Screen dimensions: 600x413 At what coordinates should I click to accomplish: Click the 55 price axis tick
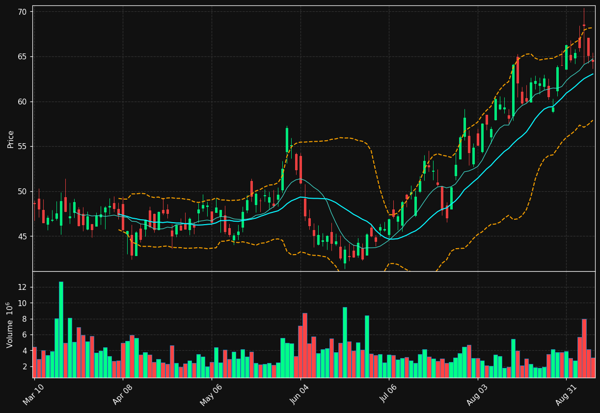pyautogui.click(x=23, y=147)
